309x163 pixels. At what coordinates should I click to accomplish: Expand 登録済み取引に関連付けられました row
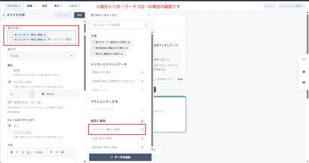coord(118,81)
